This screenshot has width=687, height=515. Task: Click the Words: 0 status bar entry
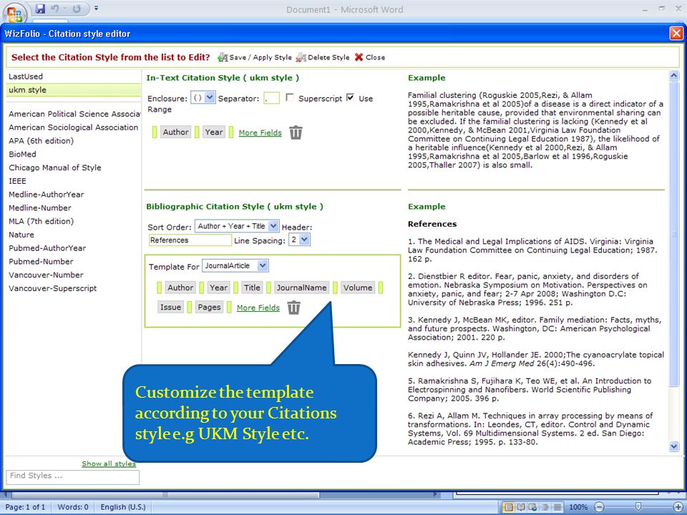coord(73,507)
